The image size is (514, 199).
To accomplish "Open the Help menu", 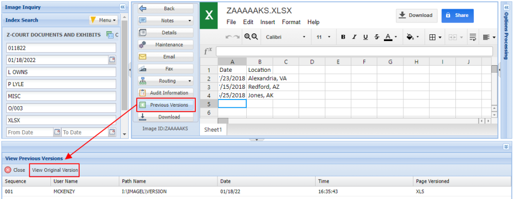I will point(314,22).
